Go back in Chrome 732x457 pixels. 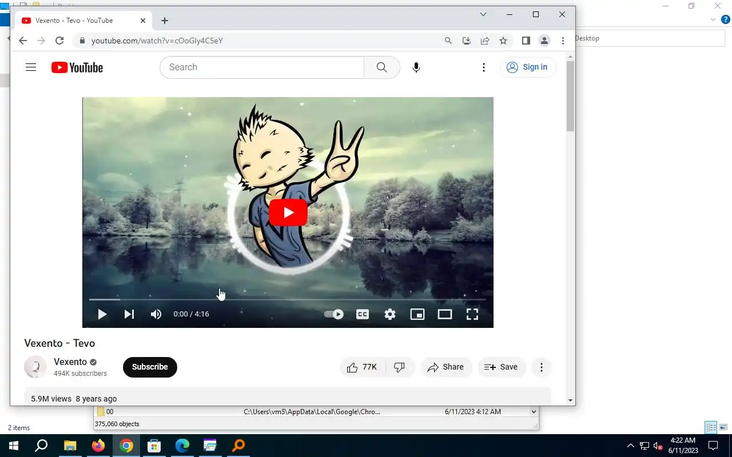23,41
